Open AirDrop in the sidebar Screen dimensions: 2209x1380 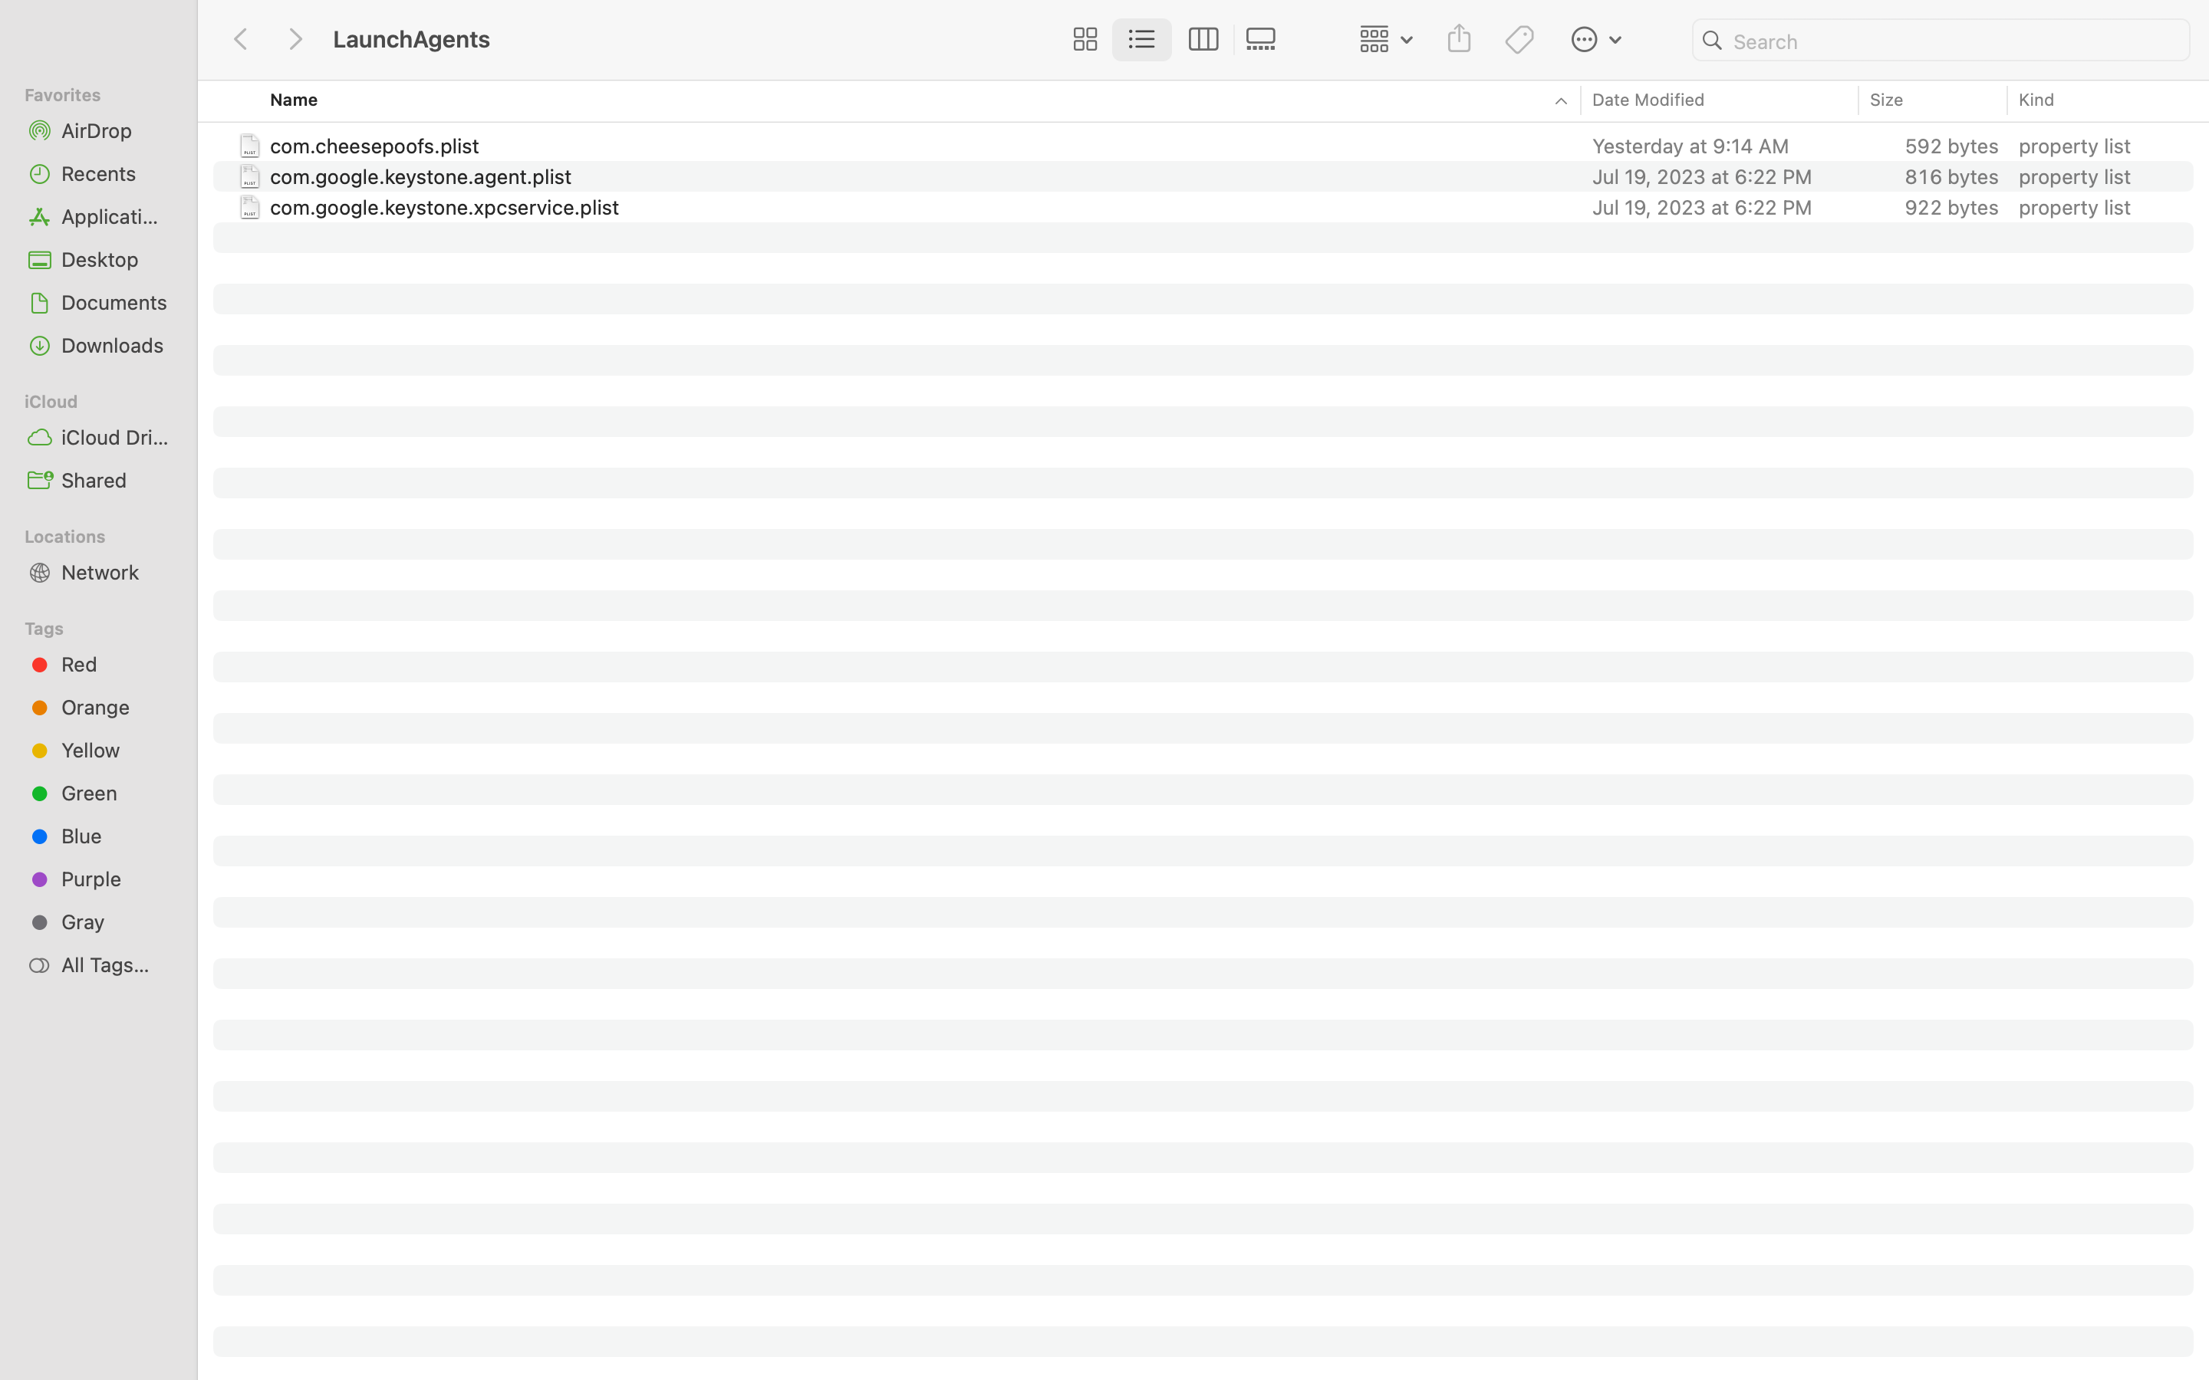click(97, 130)
